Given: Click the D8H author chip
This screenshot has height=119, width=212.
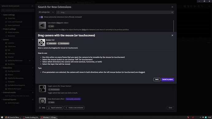Looking at the screenshot, I should click(x=51, y=26).
